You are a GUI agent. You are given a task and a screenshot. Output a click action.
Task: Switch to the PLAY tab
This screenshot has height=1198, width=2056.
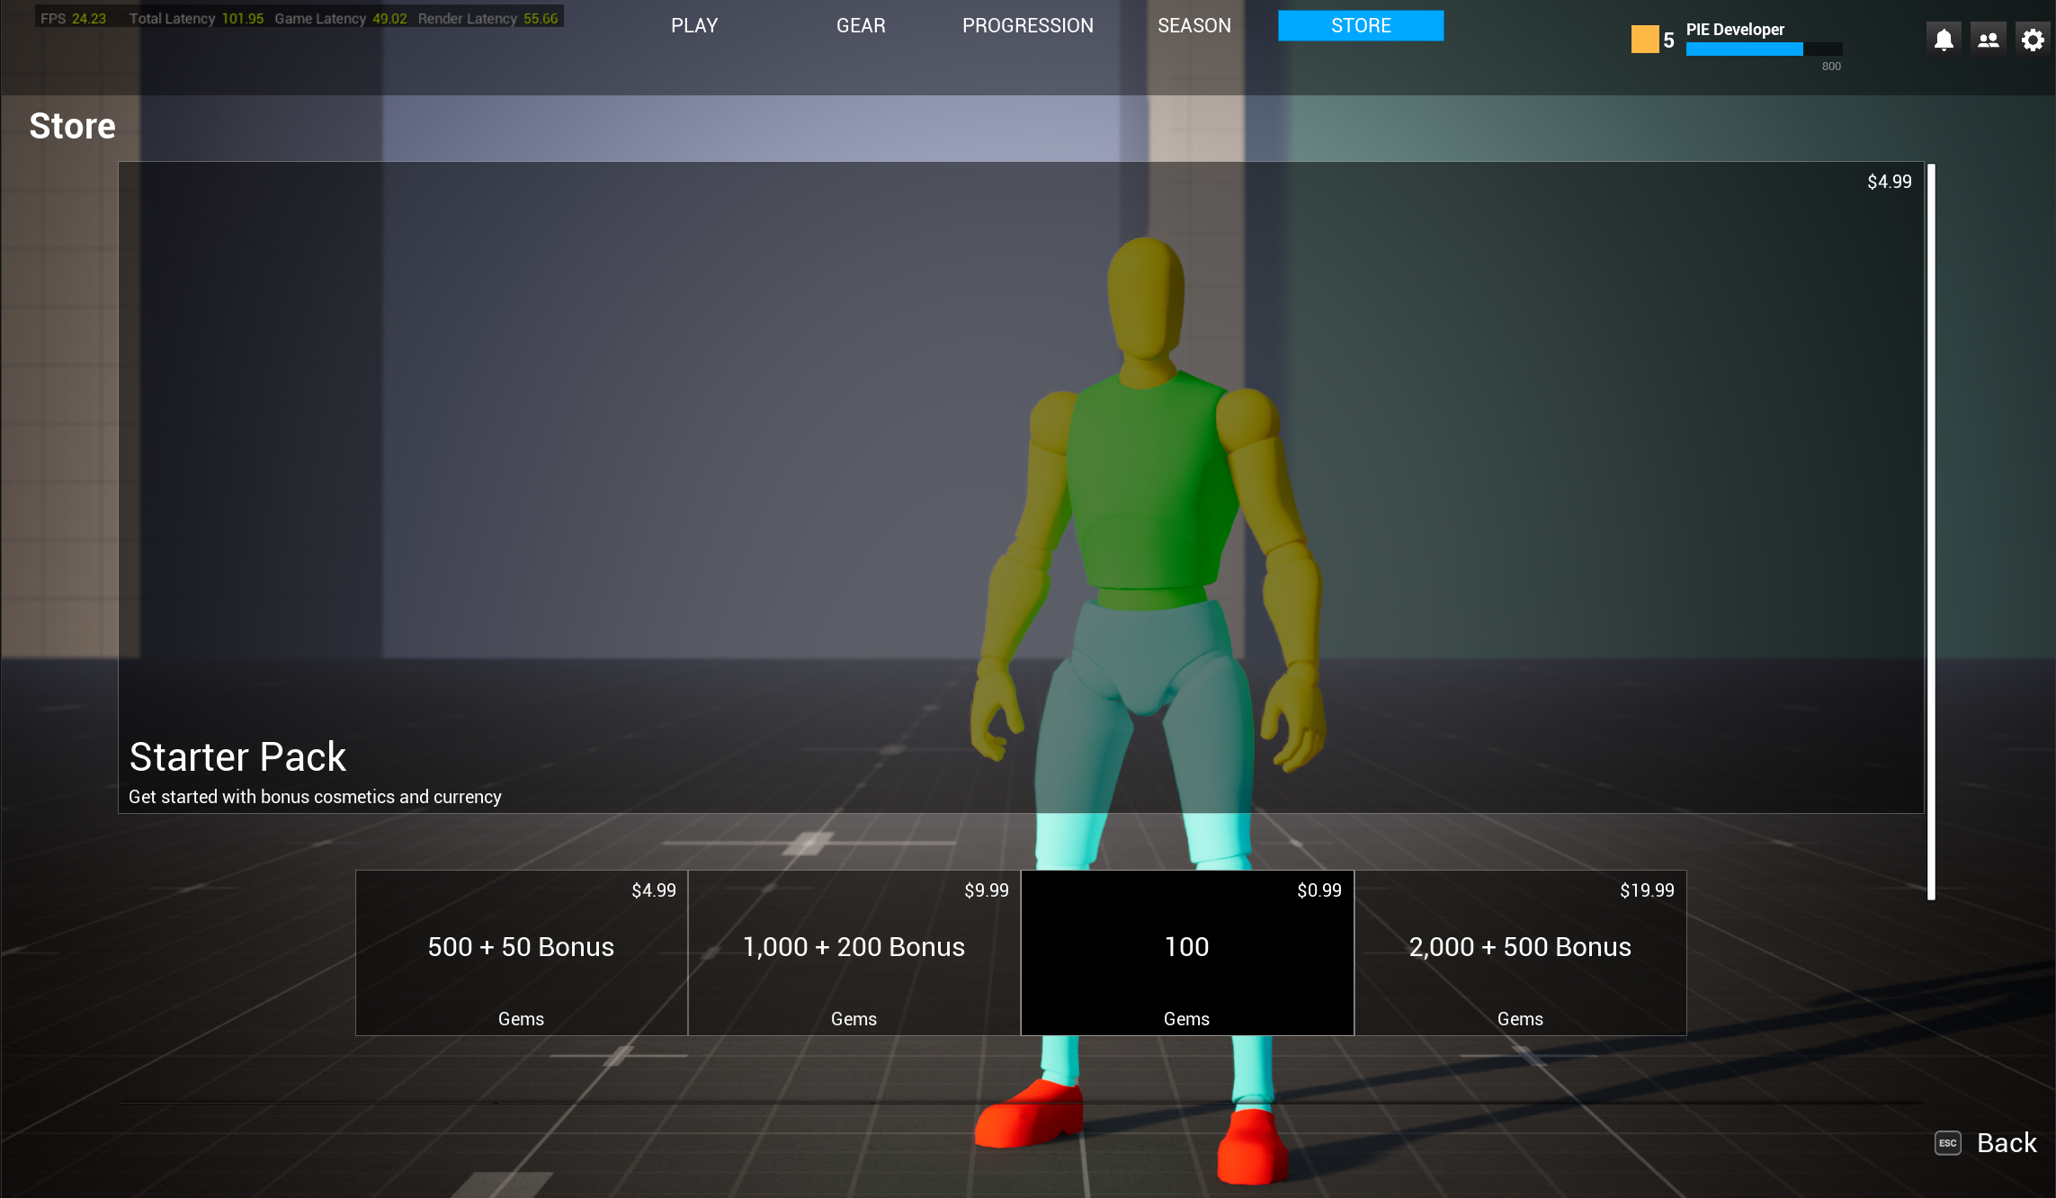(693, 25)
